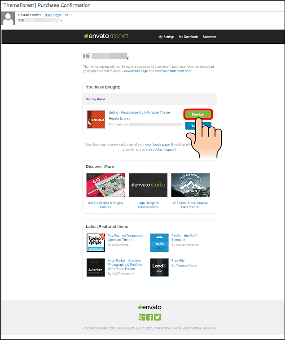Image resolution: width=285 pixels, height=340 pixels.
Task: Click the envato logo in footer
Action: point(149,307)
